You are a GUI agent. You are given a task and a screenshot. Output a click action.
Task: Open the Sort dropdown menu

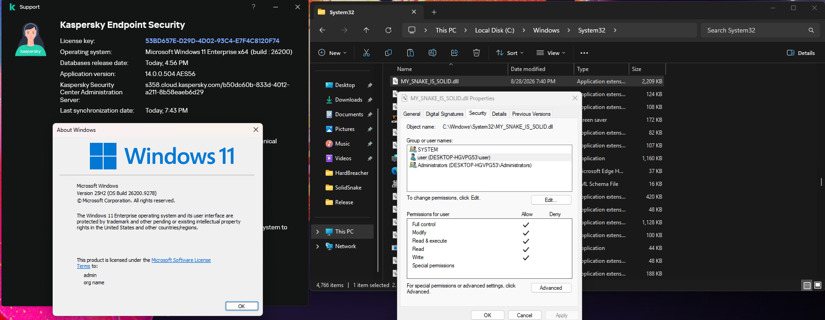click(x=509, y=53)
